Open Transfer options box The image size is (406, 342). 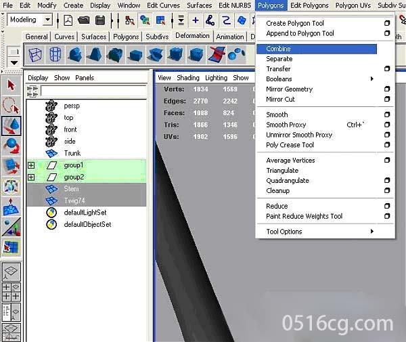(x=387, y=68)
